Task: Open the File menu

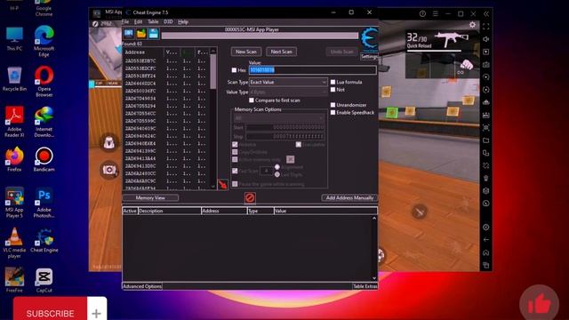Action: tap(125, 21)
